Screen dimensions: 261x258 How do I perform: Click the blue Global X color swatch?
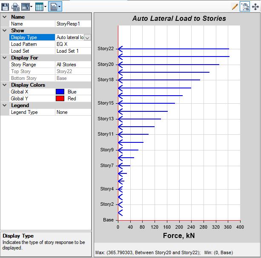(x=60, y=92)
